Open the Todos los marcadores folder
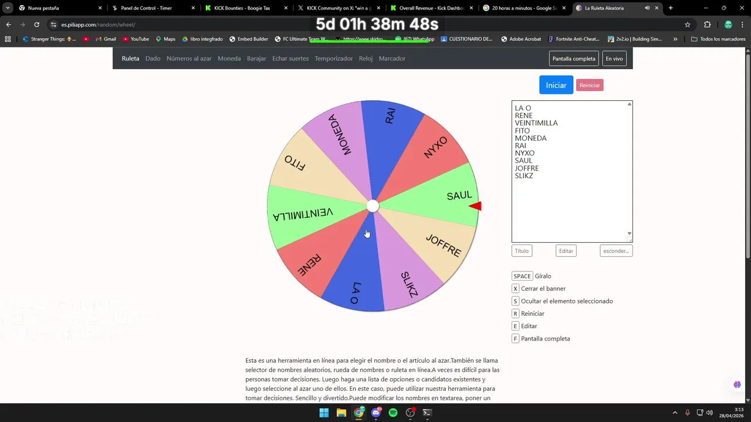 (x=719, y=39)
